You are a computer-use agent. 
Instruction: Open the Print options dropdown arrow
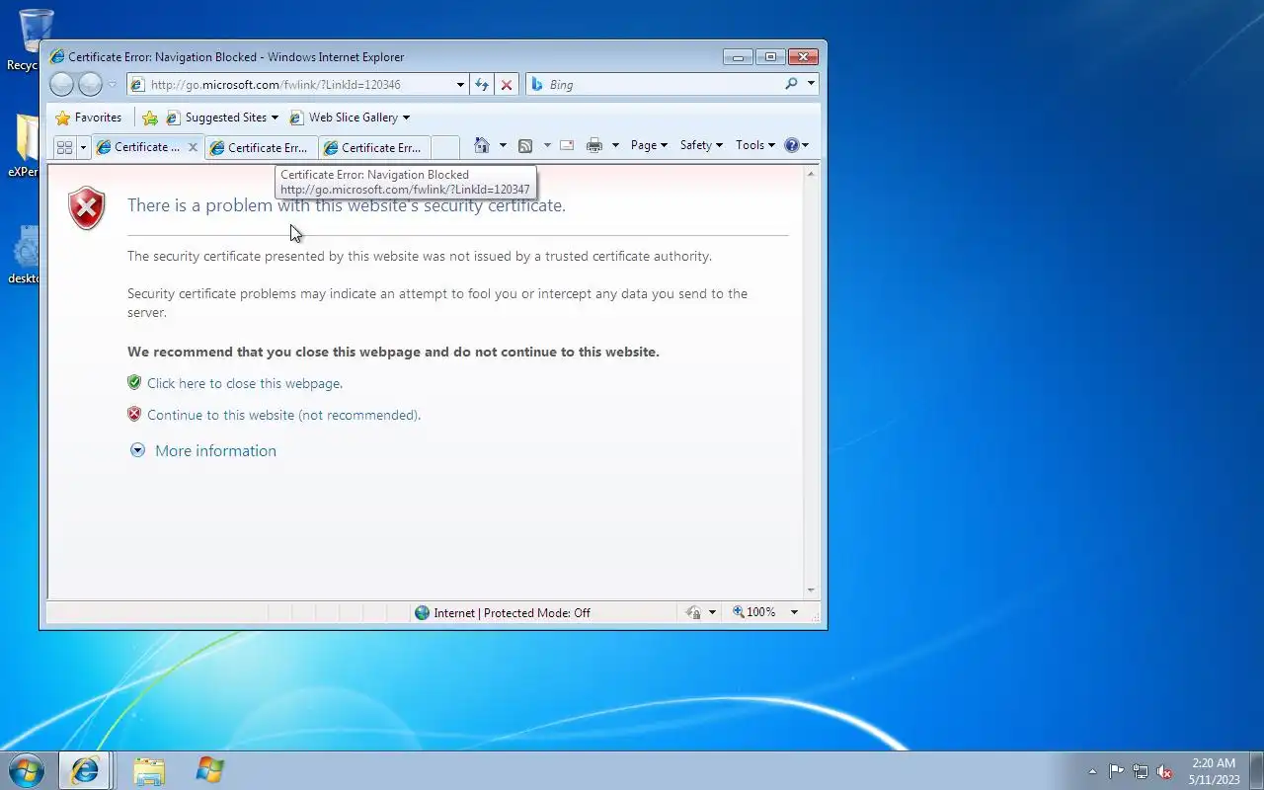615,145
